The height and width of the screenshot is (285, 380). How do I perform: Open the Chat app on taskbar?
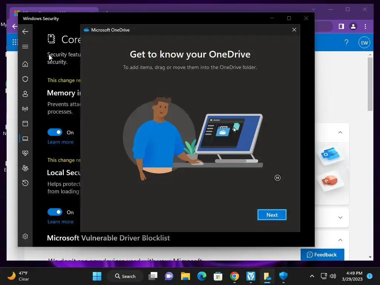pos(169,276)
